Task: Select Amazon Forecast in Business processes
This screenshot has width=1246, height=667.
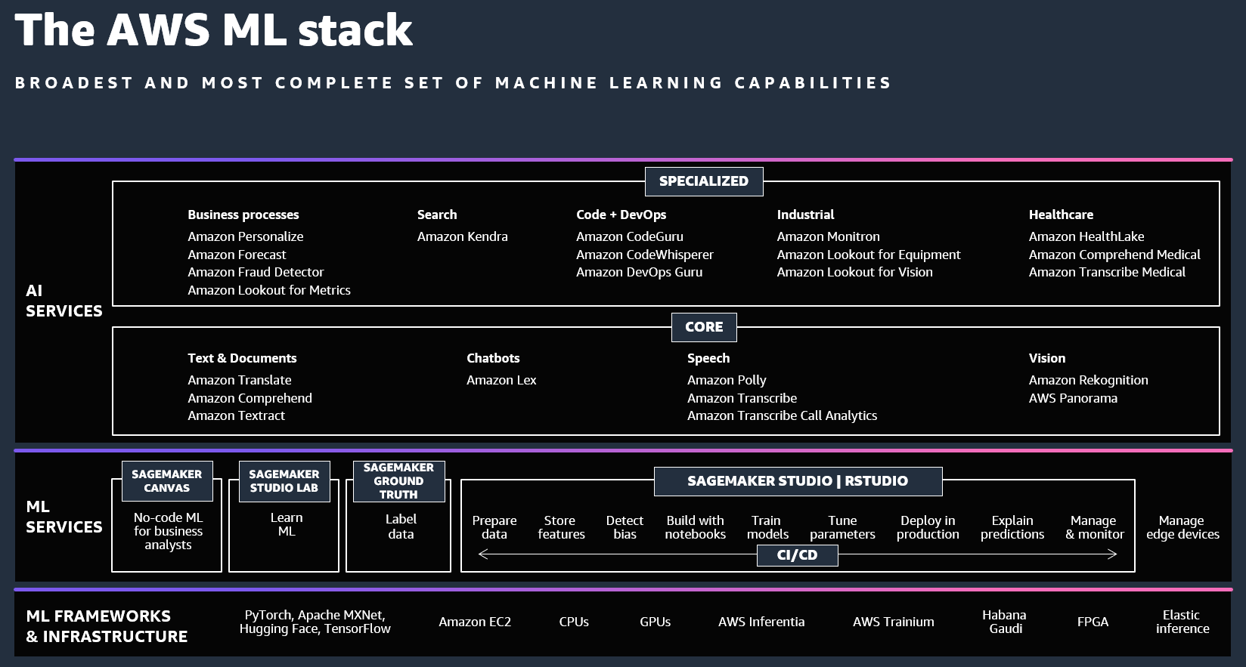Action: click(237, 255)
